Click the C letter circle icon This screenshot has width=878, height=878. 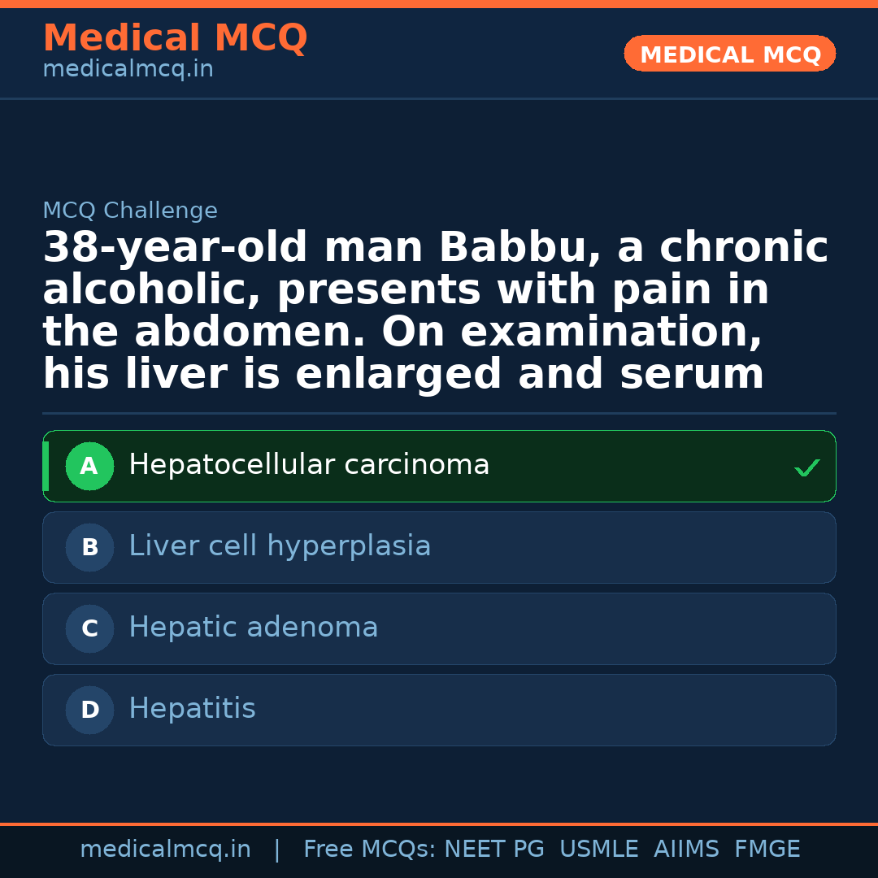coord(89,629)
